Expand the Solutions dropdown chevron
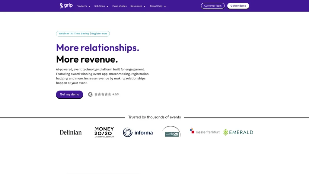This screenshot has height=174, width=309. (107, 6)
